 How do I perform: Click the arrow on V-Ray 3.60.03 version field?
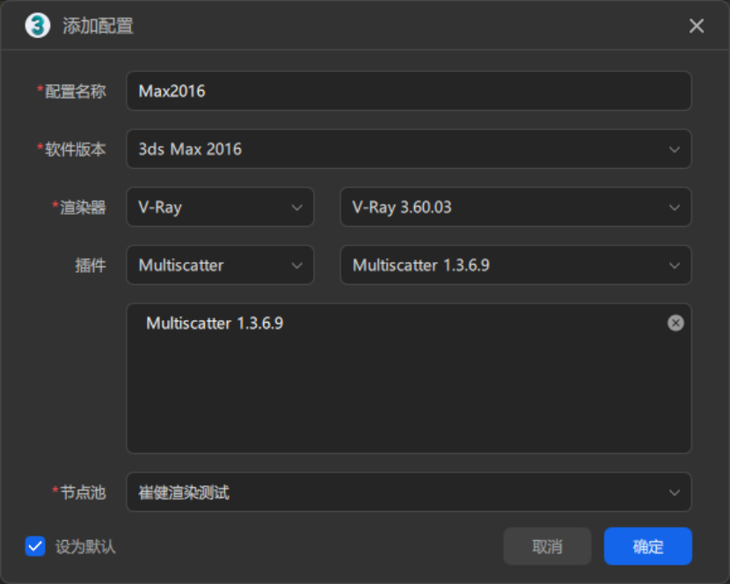click(674, 208)
